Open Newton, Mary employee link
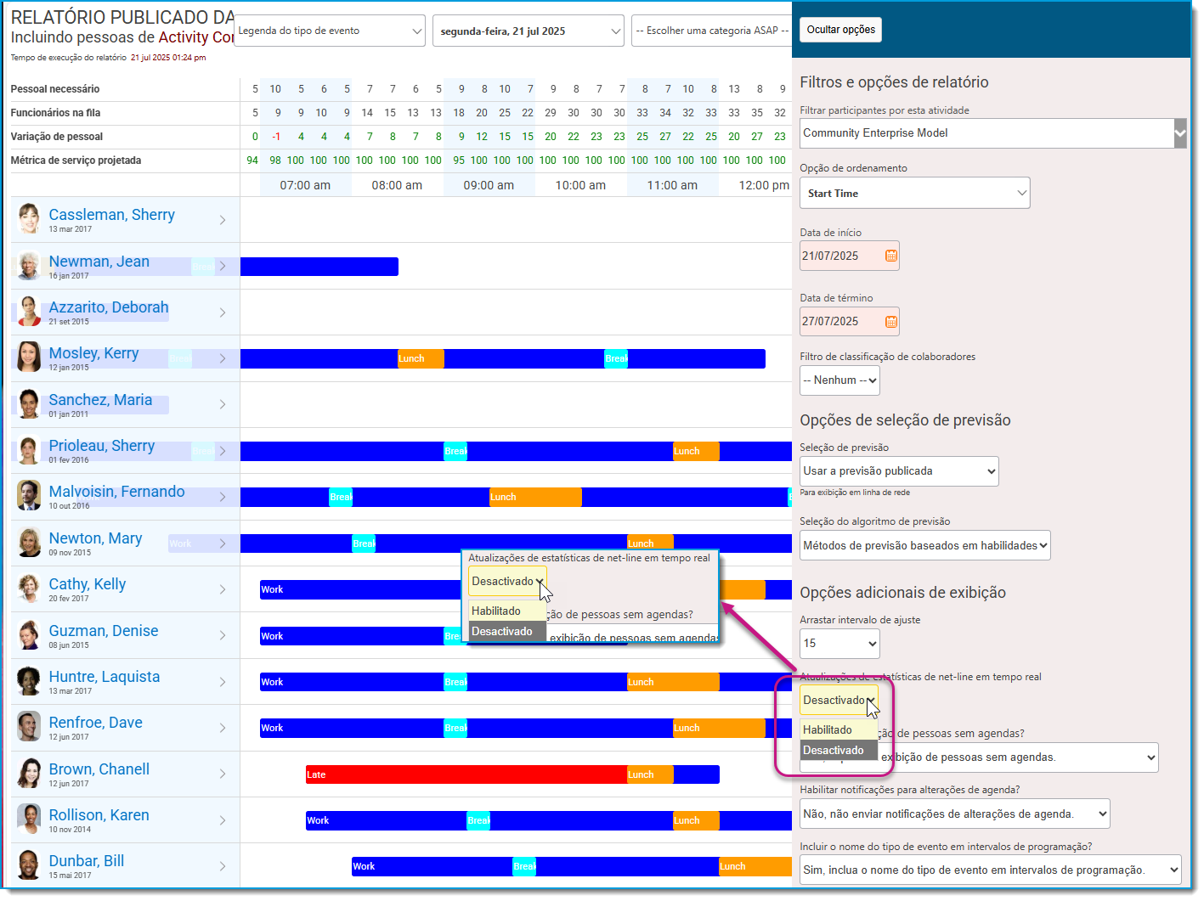Viewport: 1204px width, 901px height. [x=95, y=538]
